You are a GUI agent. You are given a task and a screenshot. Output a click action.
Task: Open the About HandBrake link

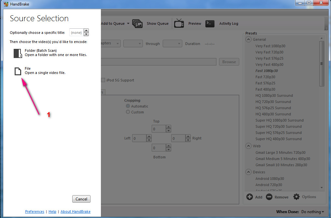[x=76, y=211]
